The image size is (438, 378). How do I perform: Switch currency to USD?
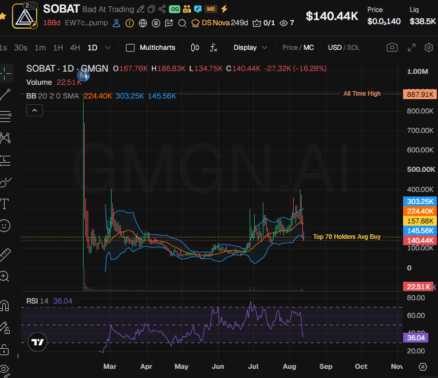pos(334,48)
